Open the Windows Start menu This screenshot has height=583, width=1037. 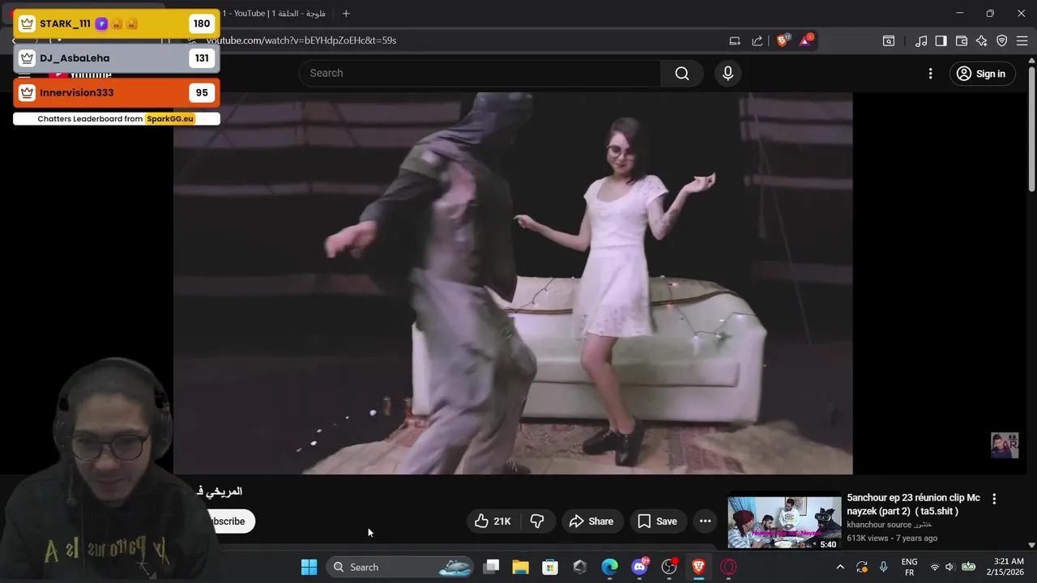[x=309, y=567]
